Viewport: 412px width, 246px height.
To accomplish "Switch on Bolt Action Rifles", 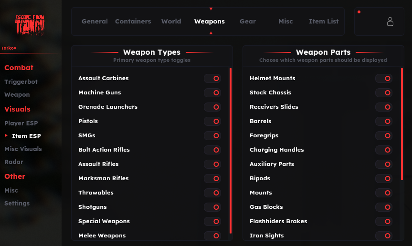I will coord(212,150).
